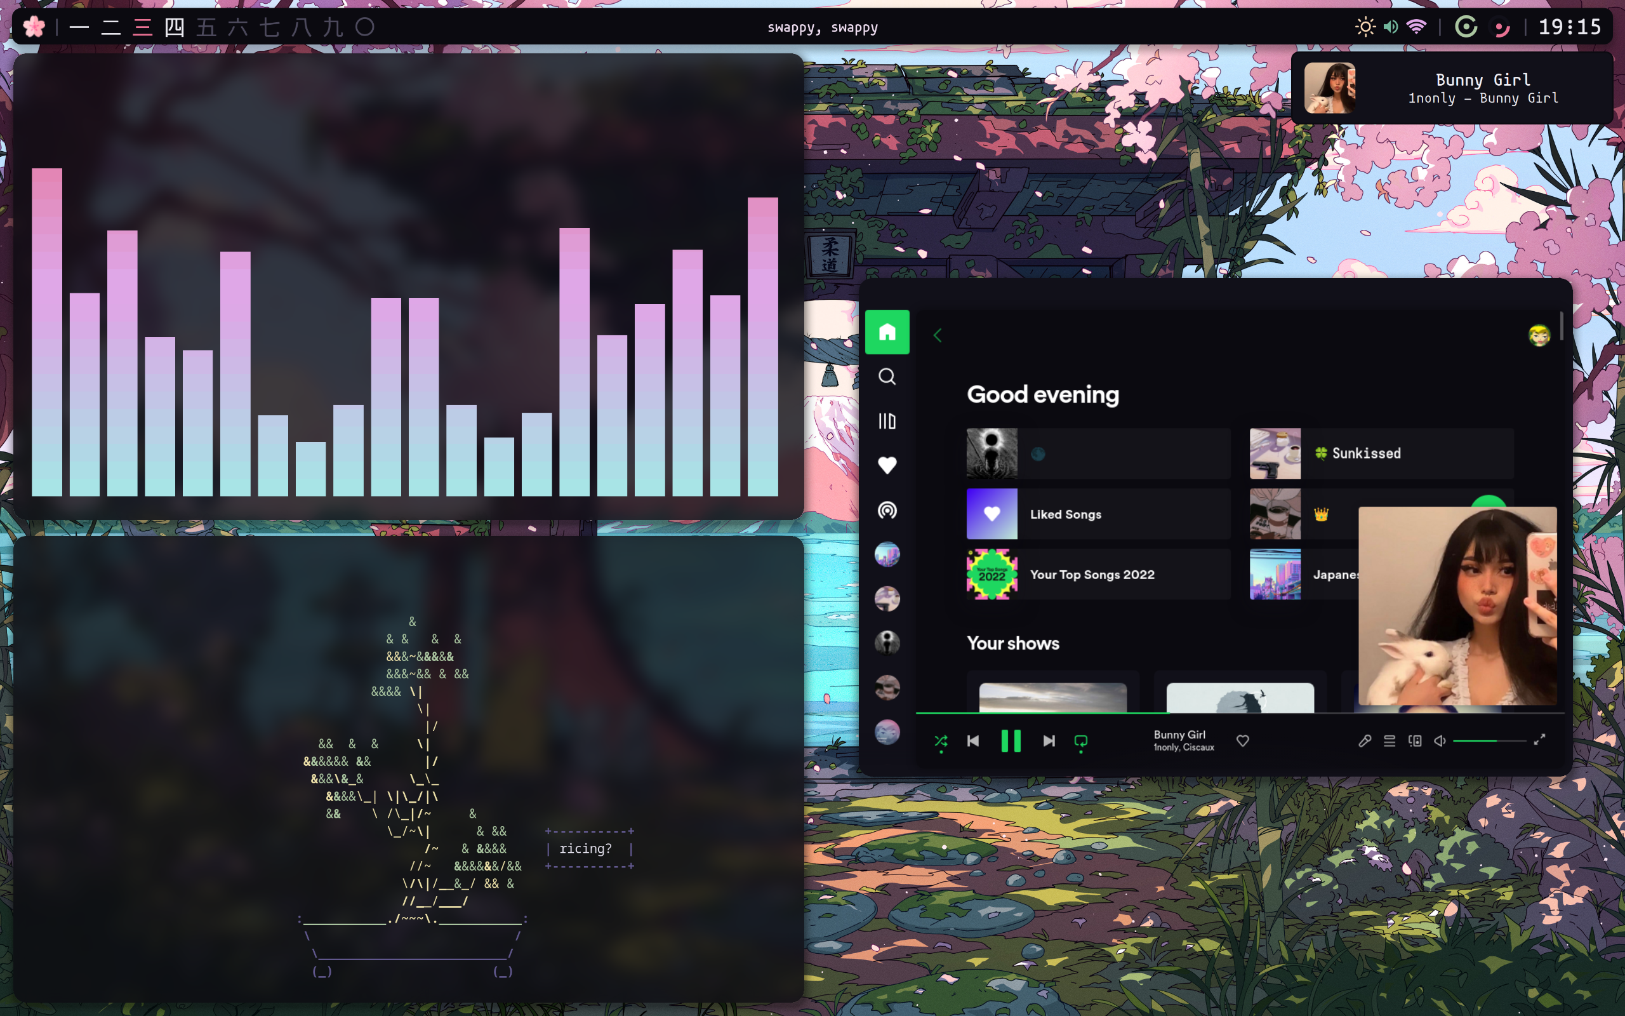
Task: Expand player to full screen
Action: 1539,739
